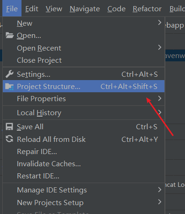Click the Reload All from Disk arrows icon
Screen dimensions: 185x214
point(9,139)
